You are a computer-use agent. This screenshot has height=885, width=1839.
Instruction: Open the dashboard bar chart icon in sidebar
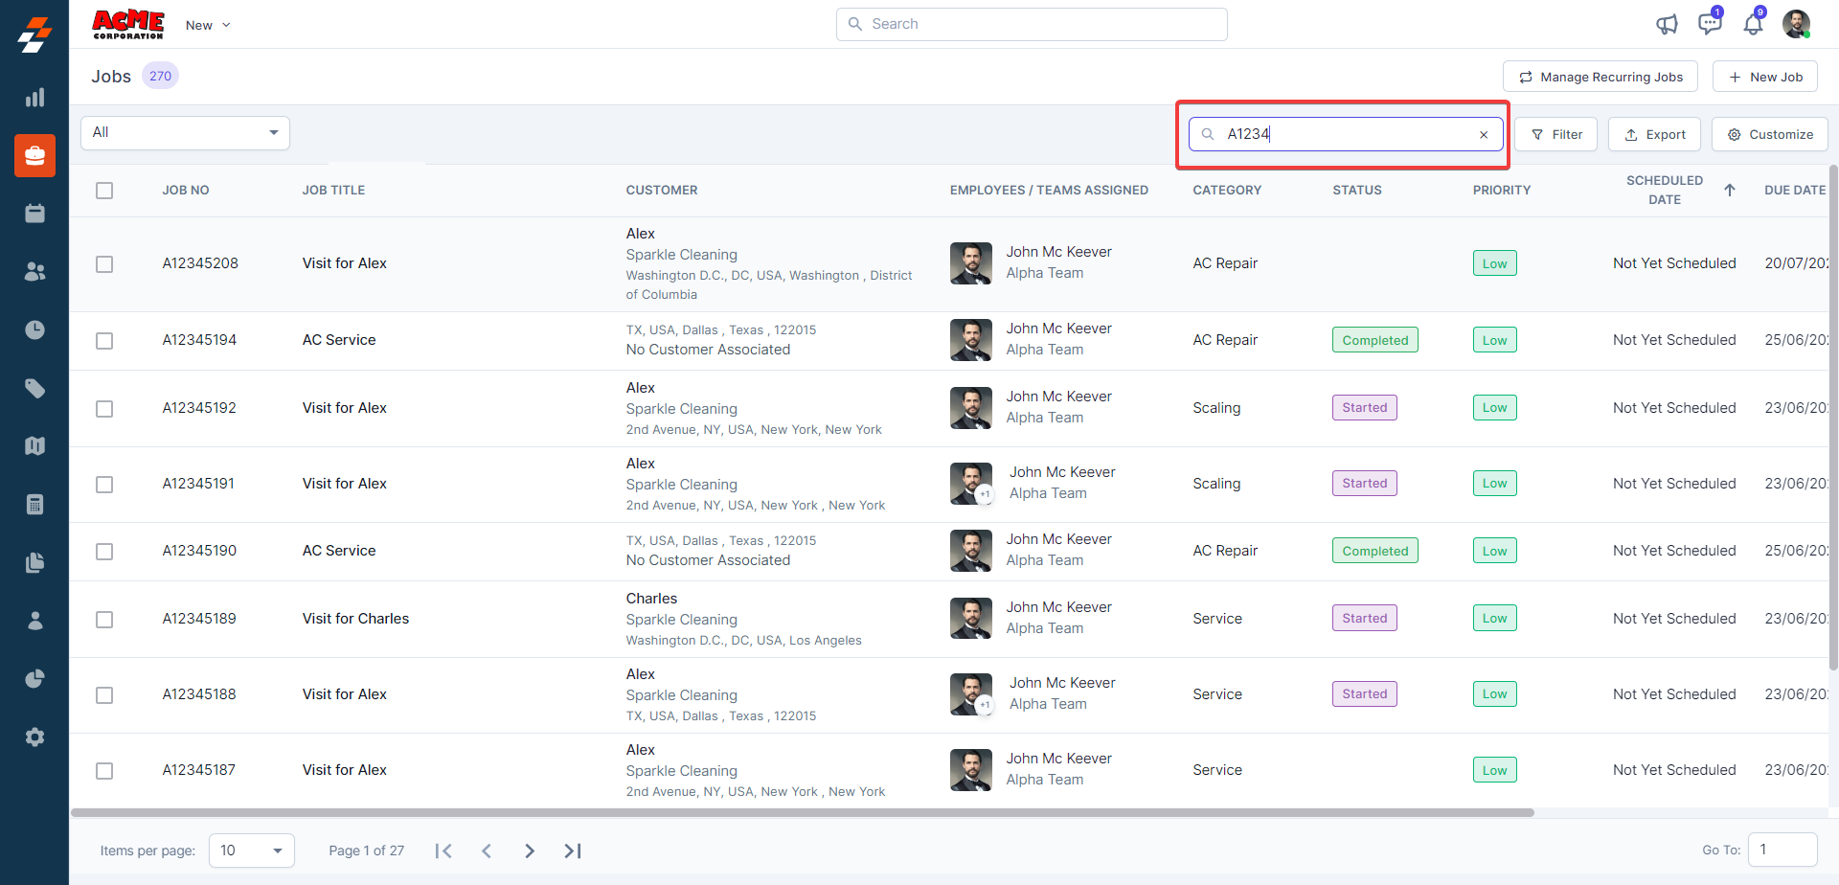click(34, 98)
